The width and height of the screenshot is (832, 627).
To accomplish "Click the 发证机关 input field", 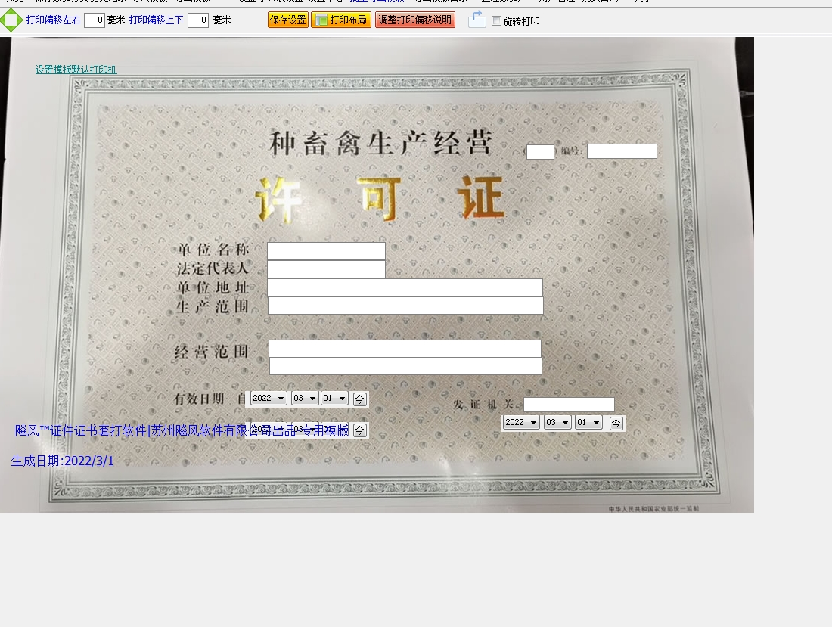I will pos(569,405).
